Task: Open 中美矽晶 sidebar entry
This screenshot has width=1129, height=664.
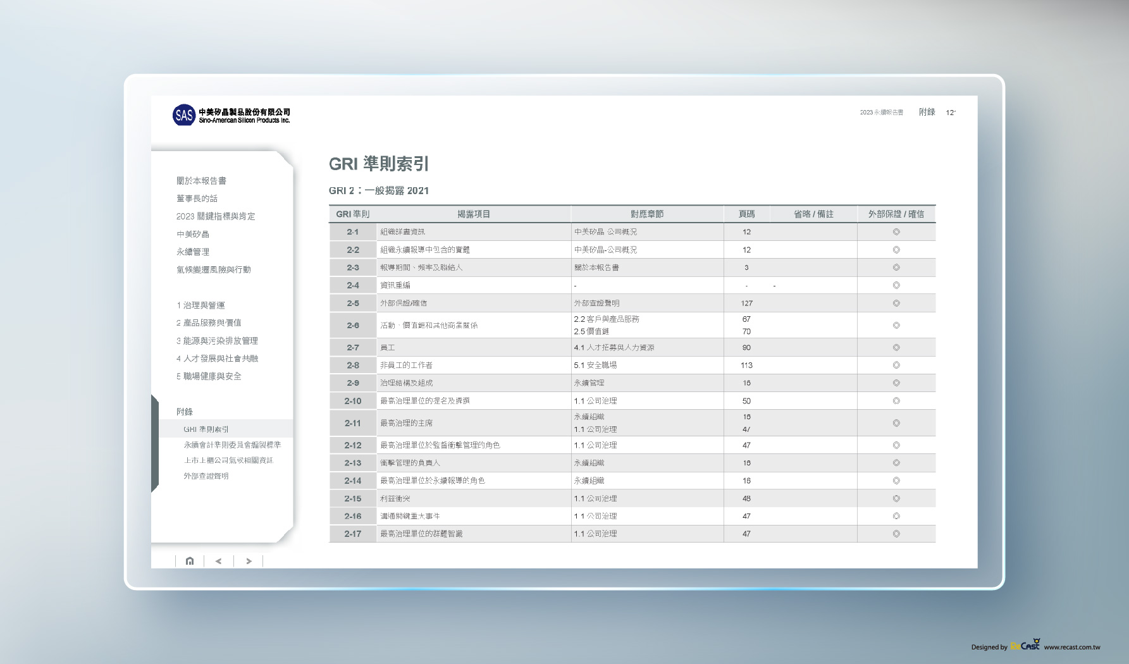Action: [193, 234]
